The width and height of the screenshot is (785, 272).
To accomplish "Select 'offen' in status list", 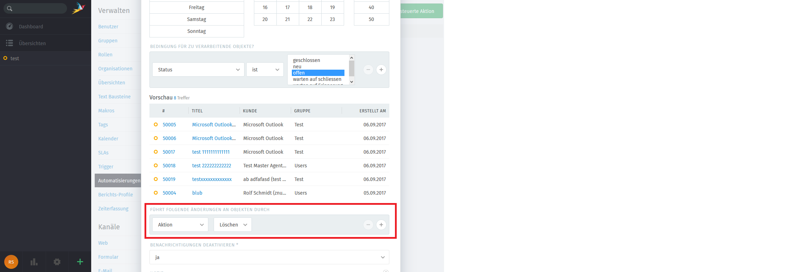I will [x=318, y=73].
